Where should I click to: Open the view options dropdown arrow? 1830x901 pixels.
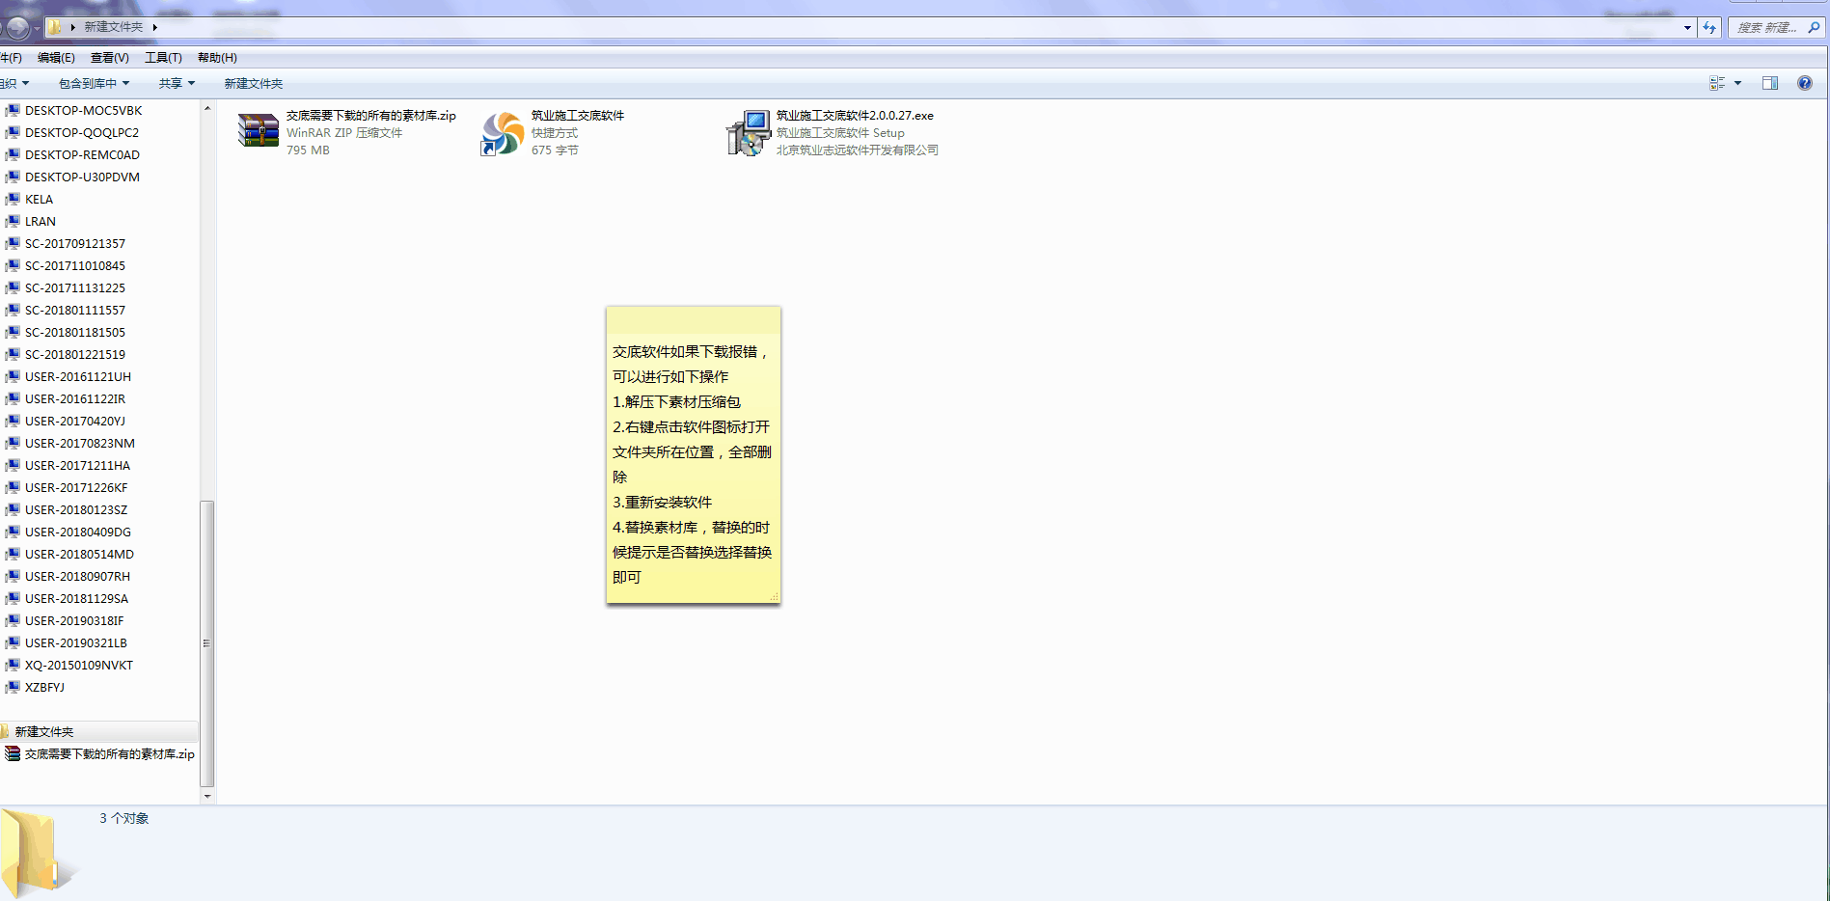(x=1737, y=84)
